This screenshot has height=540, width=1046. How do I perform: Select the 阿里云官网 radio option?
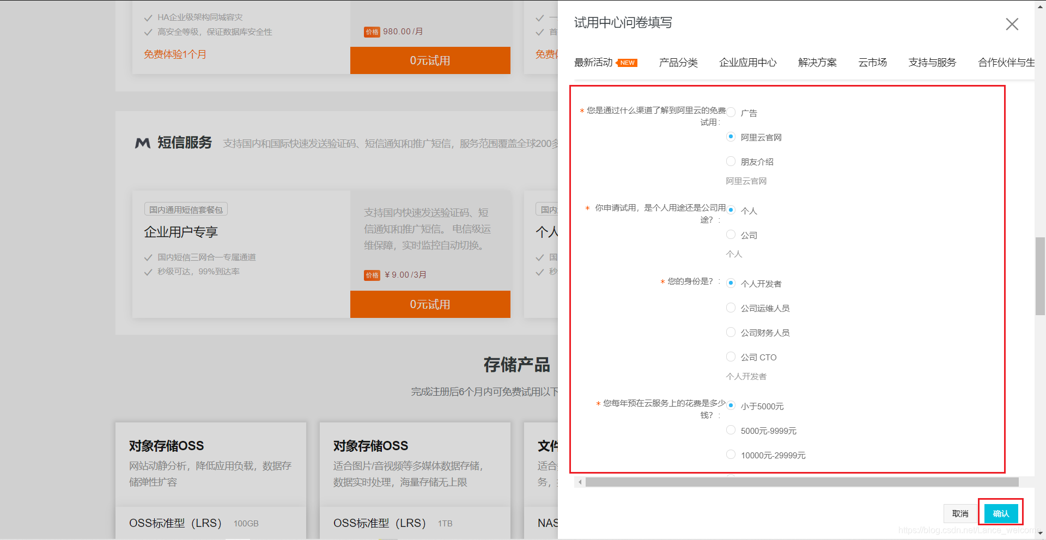(x=731, y=137)
